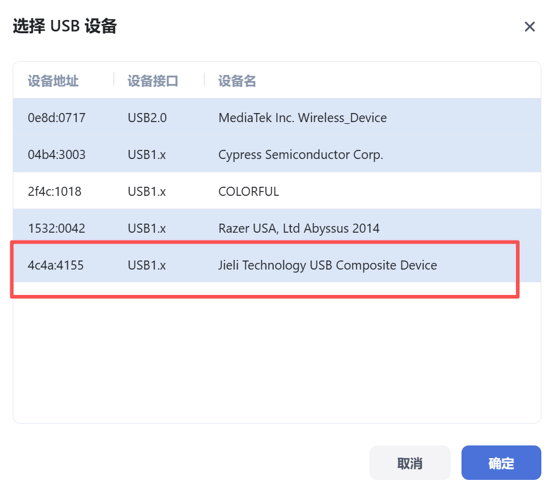
Task: Click the 设备接口 column header
Action: click(153, 81)
